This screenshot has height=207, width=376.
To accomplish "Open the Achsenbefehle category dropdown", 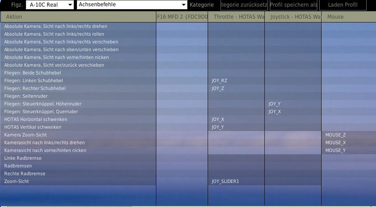I will pyautogui.click(x=132, y=5).
